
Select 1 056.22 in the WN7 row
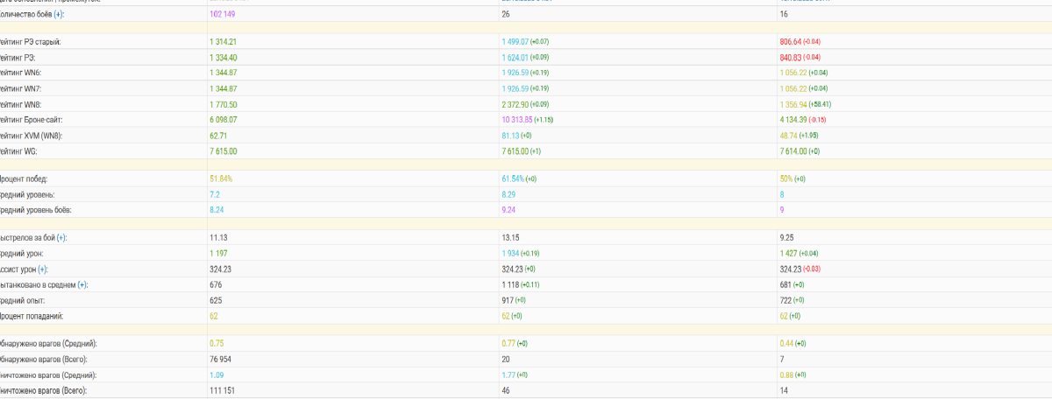point(793,89)
